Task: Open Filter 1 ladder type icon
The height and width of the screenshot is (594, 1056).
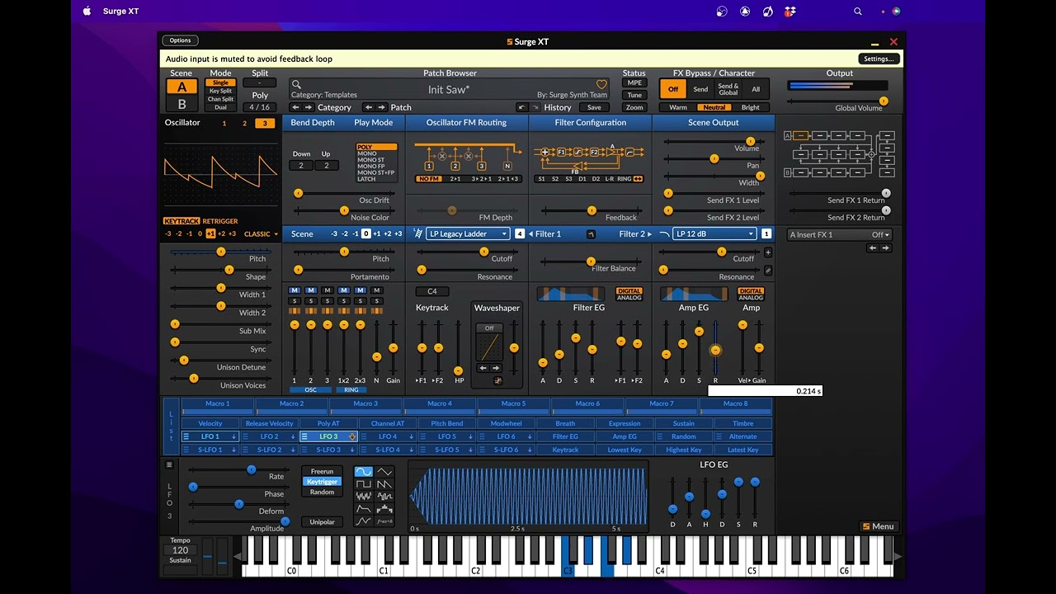Action: 418,233
